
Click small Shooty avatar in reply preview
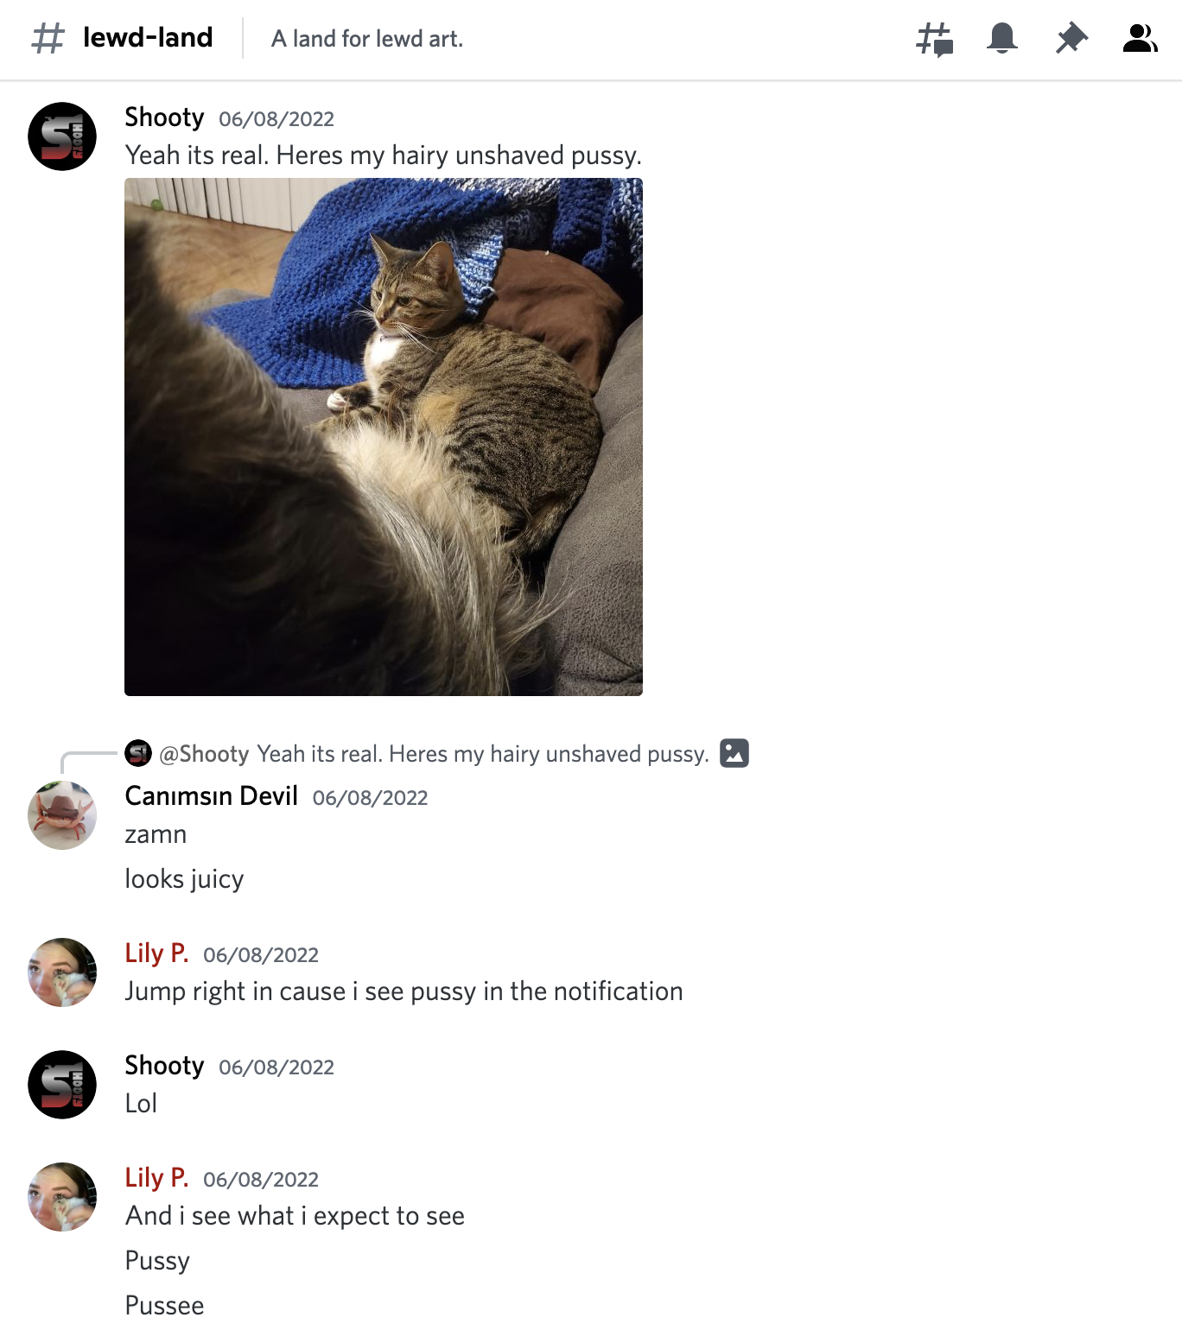[x=138, y=753]
